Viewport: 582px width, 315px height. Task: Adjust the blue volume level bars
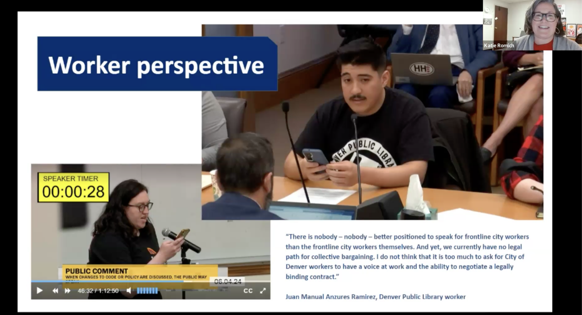[x=147, y=291]
